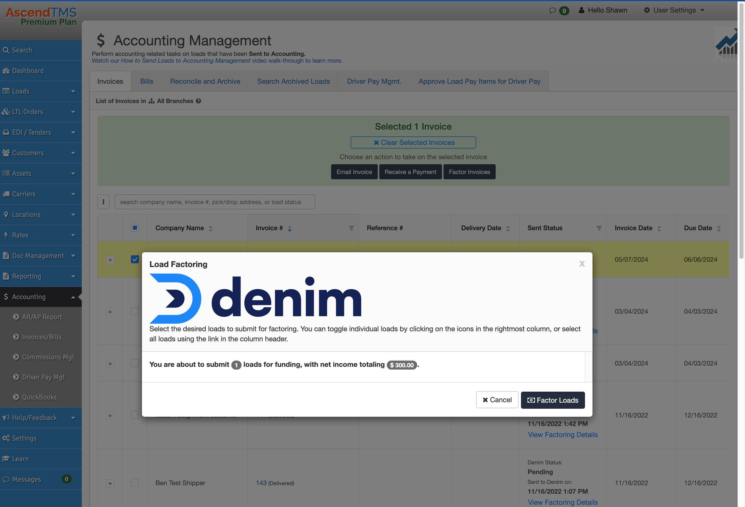
Task: Click the Assets barcode icon
Action: point(6,173)
